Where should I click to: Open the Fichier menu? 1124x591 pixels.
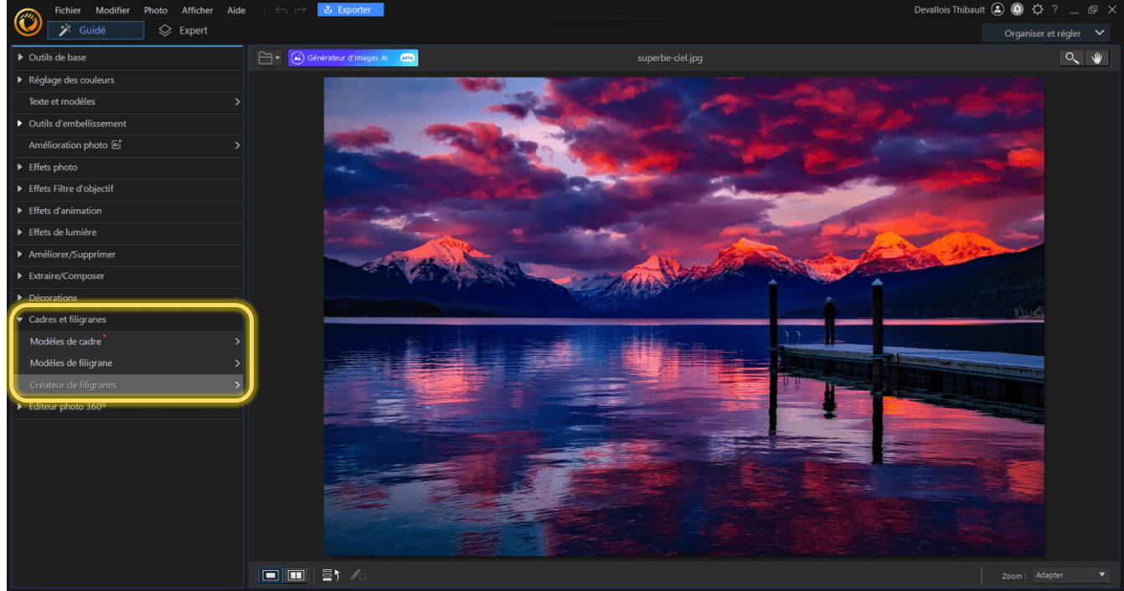tap(68, 10)
